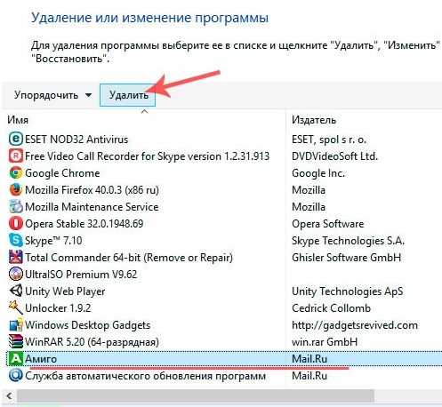
Task: Click Mail.Ru publisher in Амиго row
Action: pos(309,359)
